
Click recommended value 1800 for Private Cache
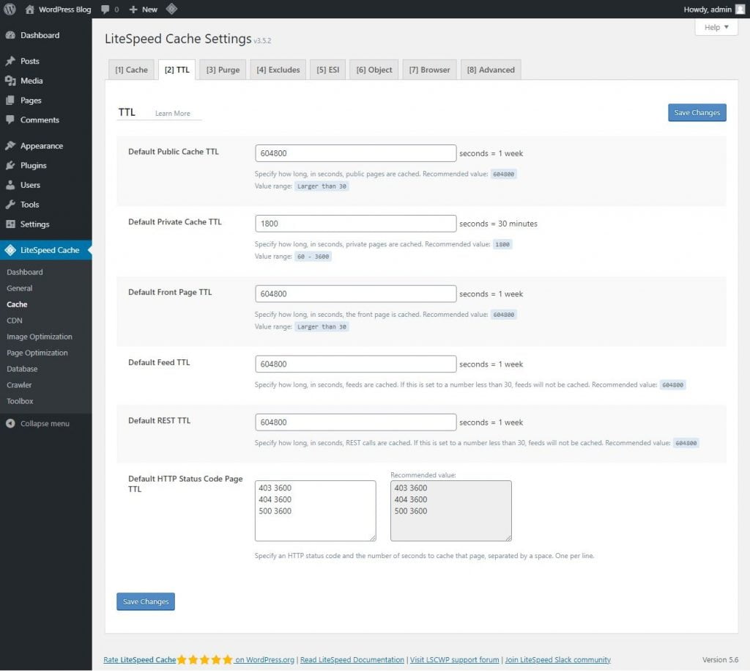tap(502, 244)
